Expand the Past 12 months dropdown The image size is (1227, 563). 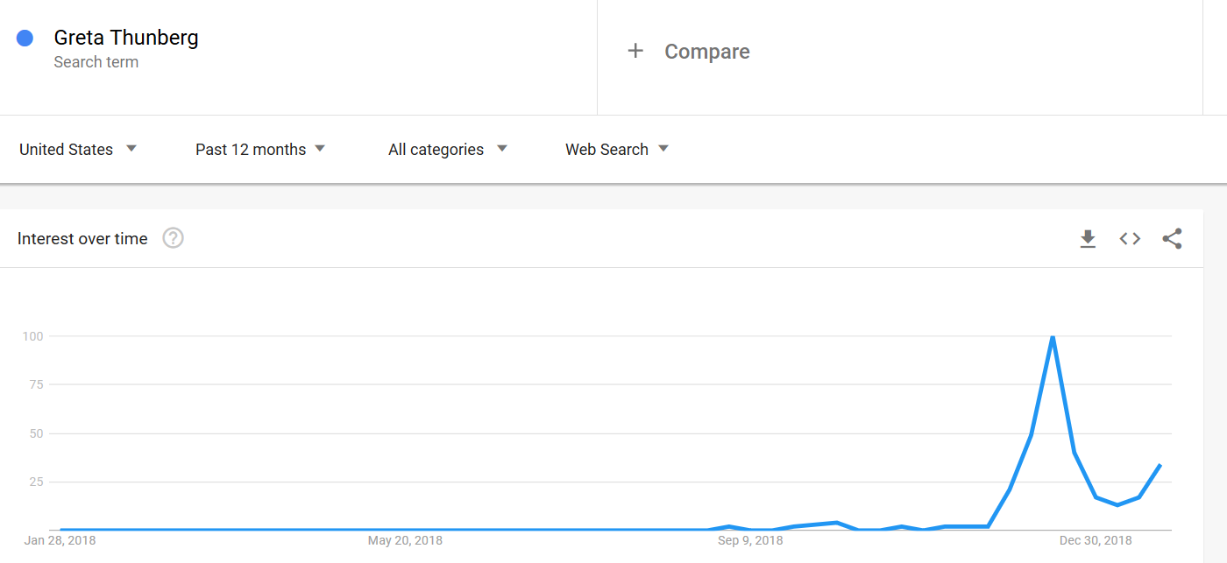coord(260,150)
